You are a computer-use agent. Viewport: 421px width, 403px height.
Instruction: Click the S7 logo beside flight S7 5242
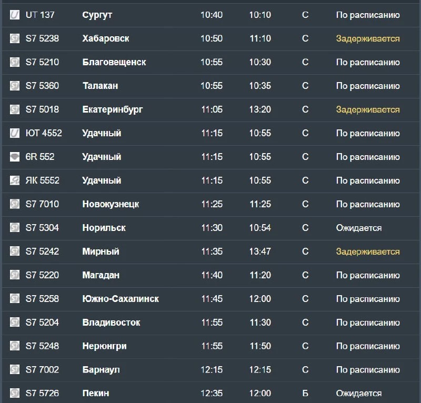coord(15,251)
